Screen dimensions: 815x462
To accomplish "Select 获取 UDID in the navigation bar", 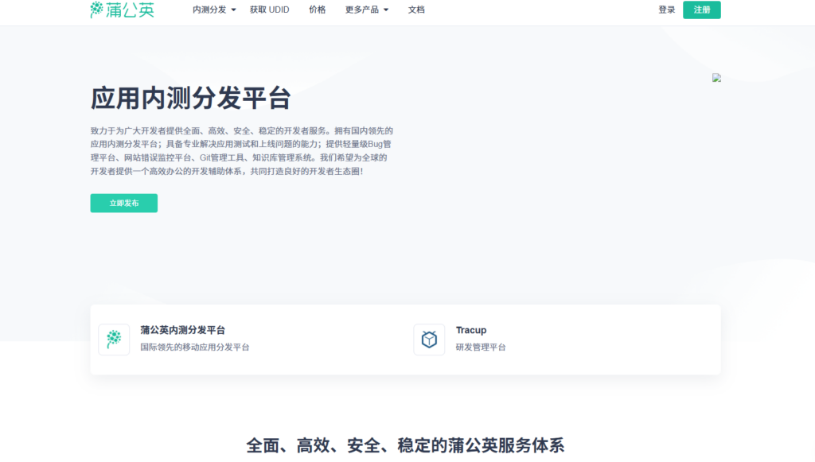I will [270, 11].
